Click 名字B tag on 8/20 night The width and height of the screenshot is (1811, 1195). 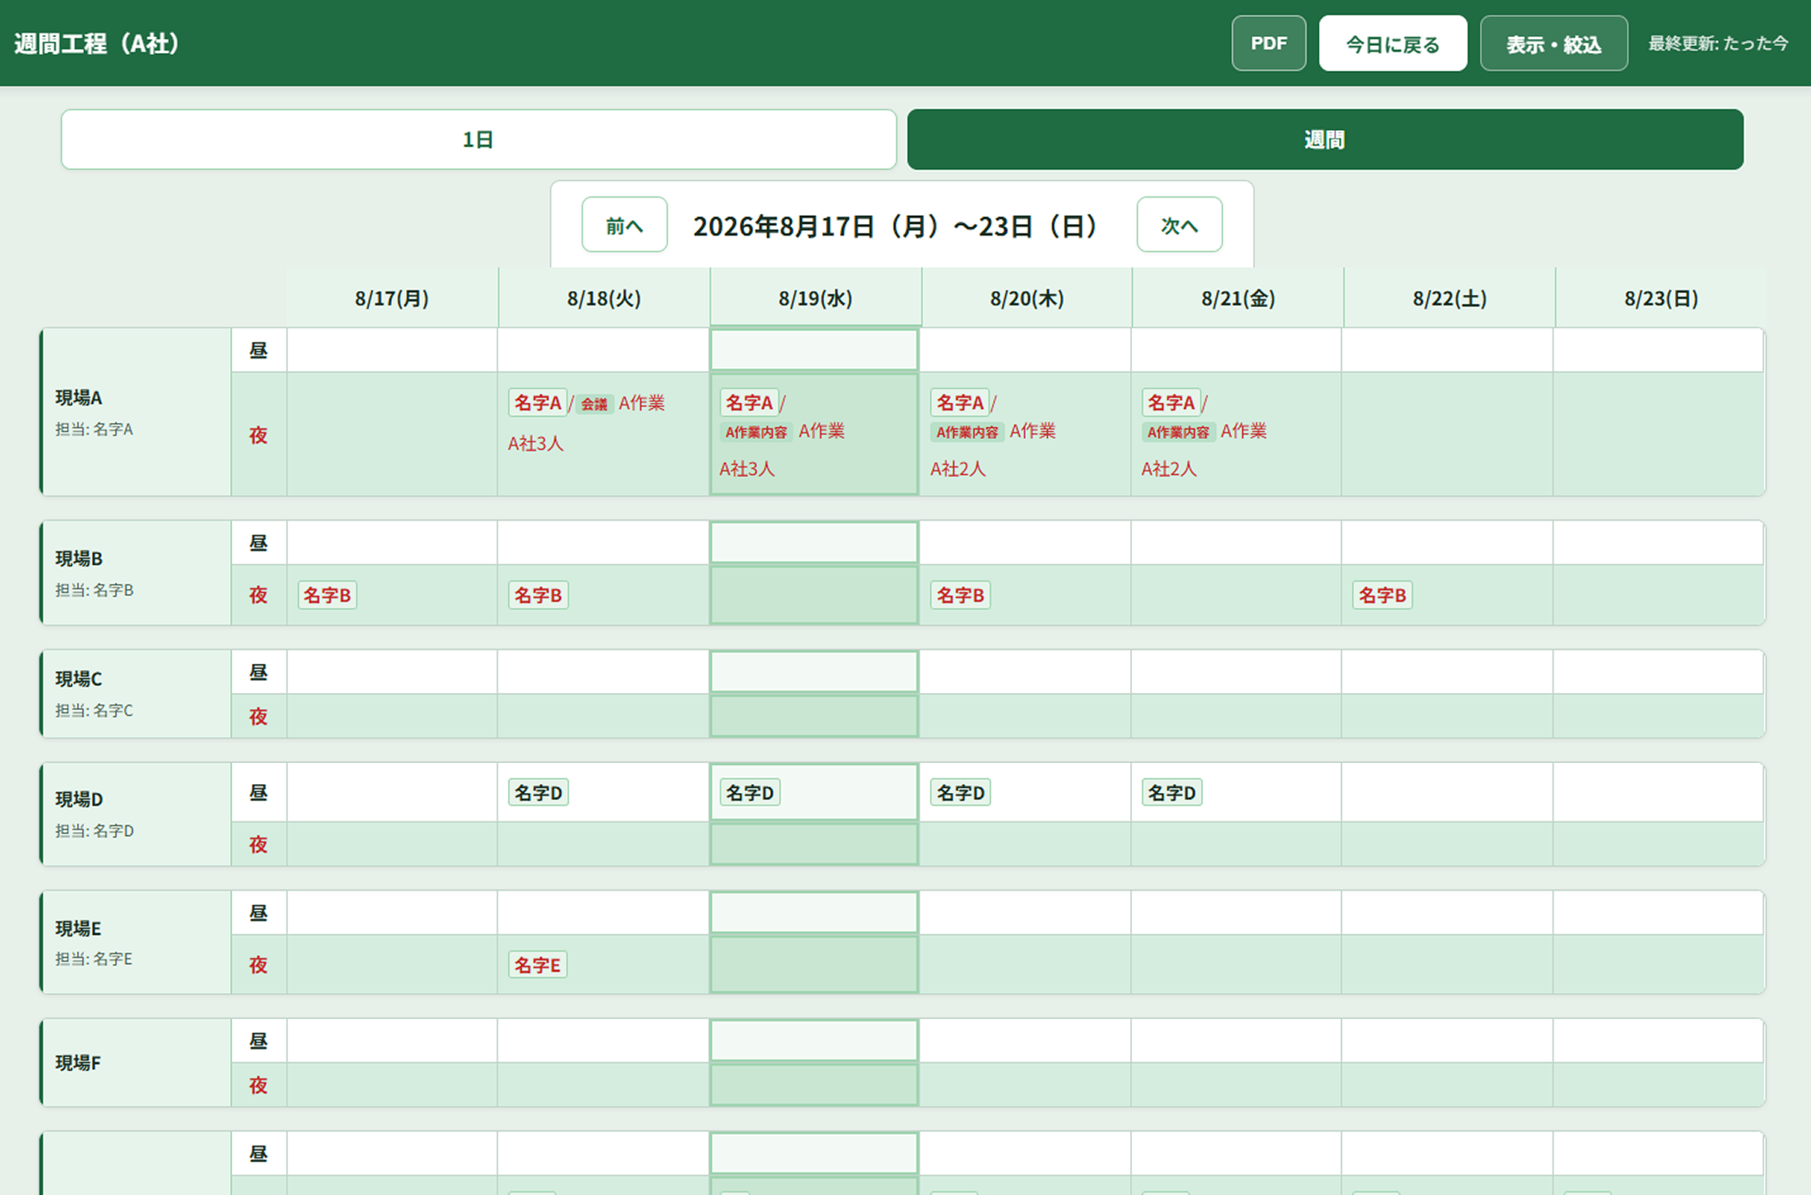pos(960,595)
